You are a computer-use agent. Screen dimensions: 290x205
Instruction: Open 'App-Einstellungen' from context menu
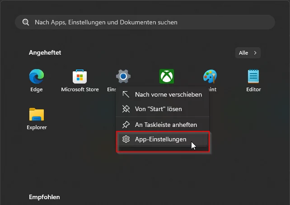(x=163, y=139)
